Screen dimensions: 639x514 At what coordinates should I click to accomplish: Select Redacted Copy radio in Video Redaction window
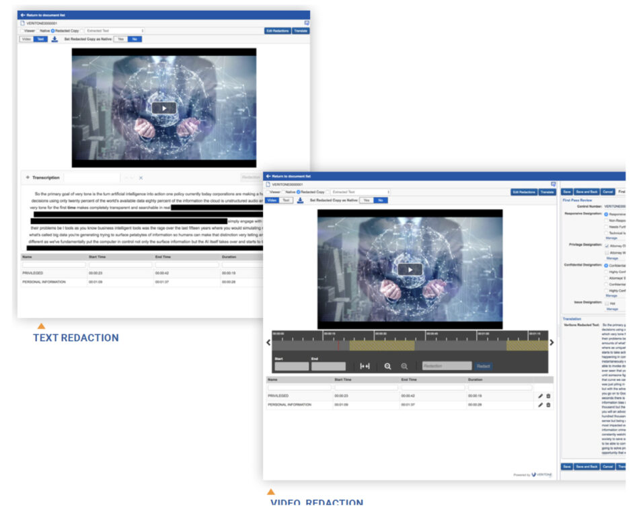pos(298,192)
